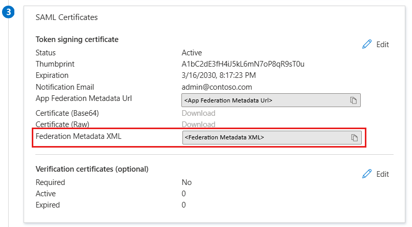The height and width of the screenshot is (227, 412).
Task: Copy the Federation Metadata XML value
Action: tap(354, 138)
